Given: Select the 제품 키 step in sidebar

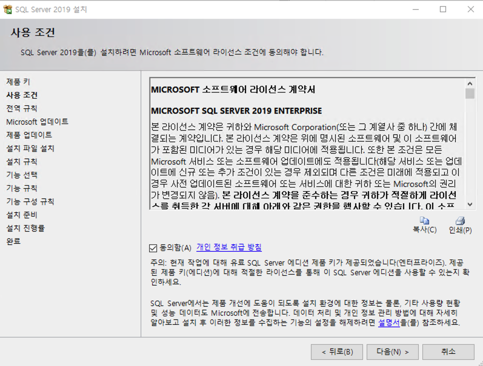Looking at the screenshot, I should click(18, 82).
